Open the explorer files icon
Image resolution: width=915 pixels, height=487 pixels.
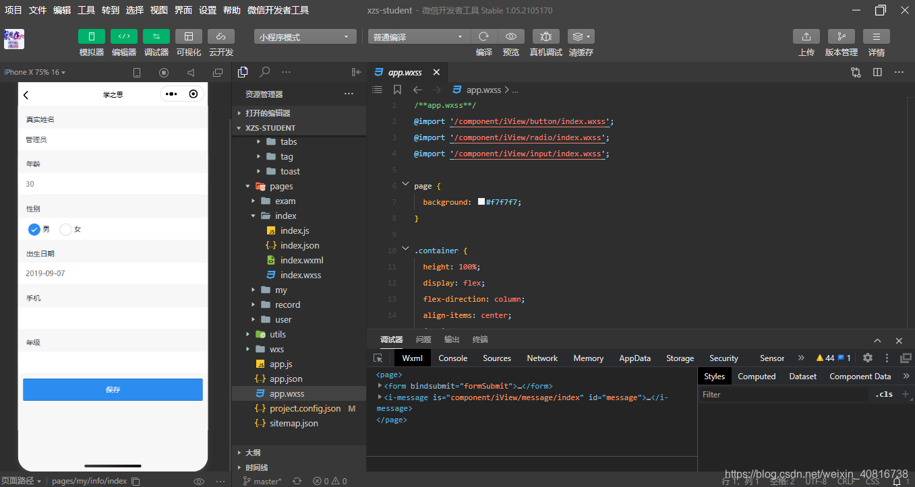tap(243, 72)
